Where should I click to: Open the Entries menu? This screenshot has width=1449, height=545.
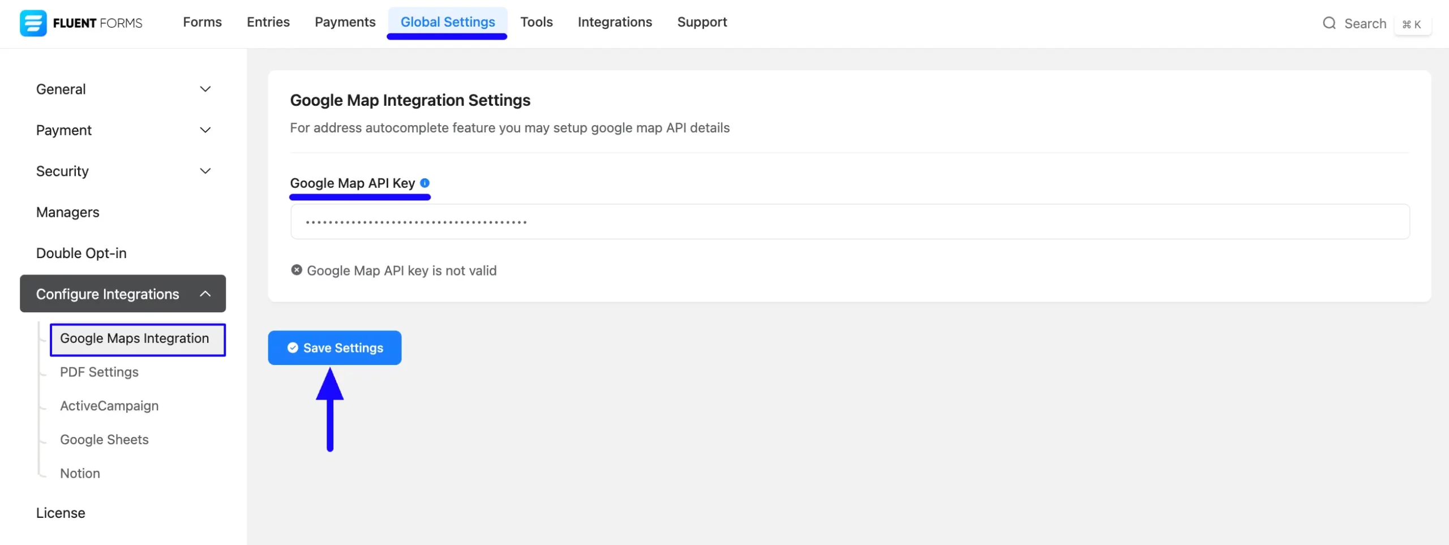(268, 22)
